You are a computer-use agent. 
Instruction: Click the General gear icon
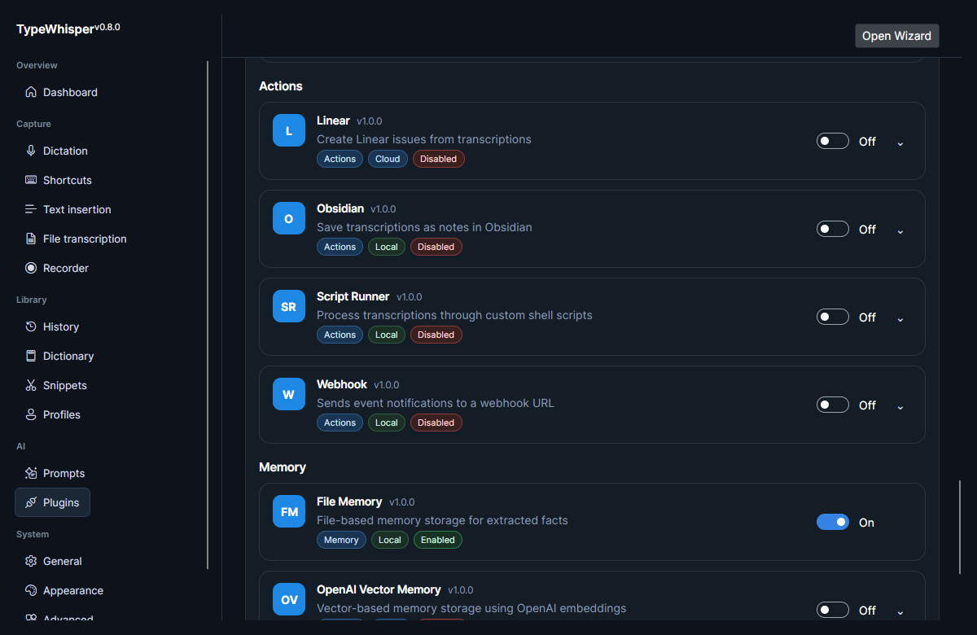pyautogui.click(x=31, y=561)
